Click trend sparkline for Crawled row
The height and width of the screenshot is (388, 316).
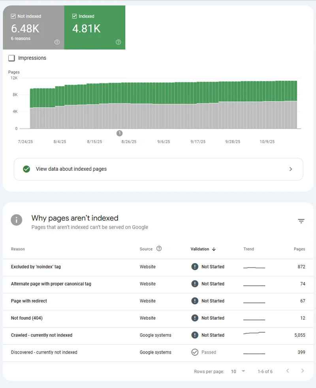pos(254,333)
